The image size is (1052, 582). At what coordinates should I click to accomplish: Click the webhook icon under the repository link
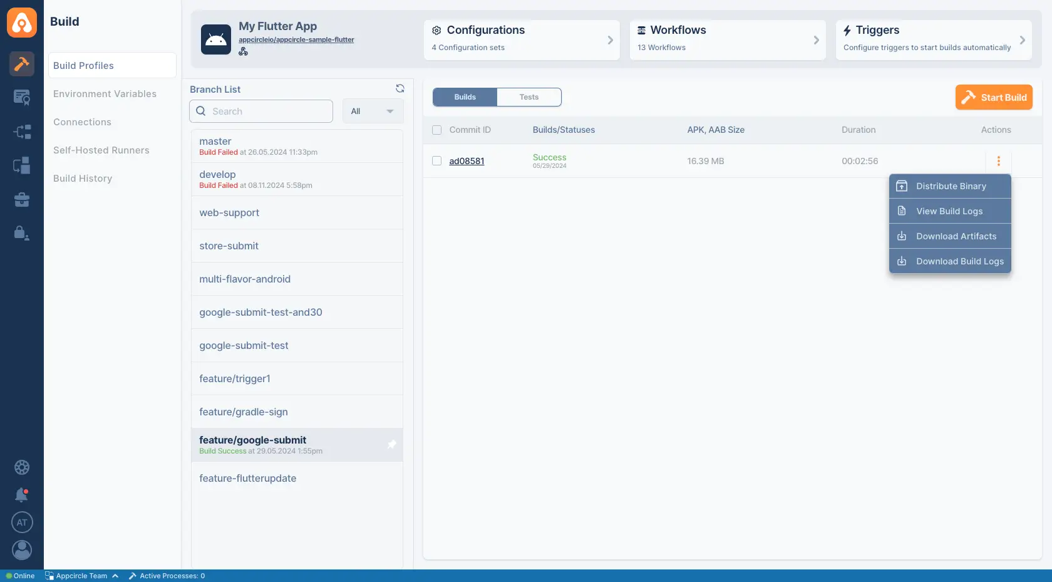point(243,51)
